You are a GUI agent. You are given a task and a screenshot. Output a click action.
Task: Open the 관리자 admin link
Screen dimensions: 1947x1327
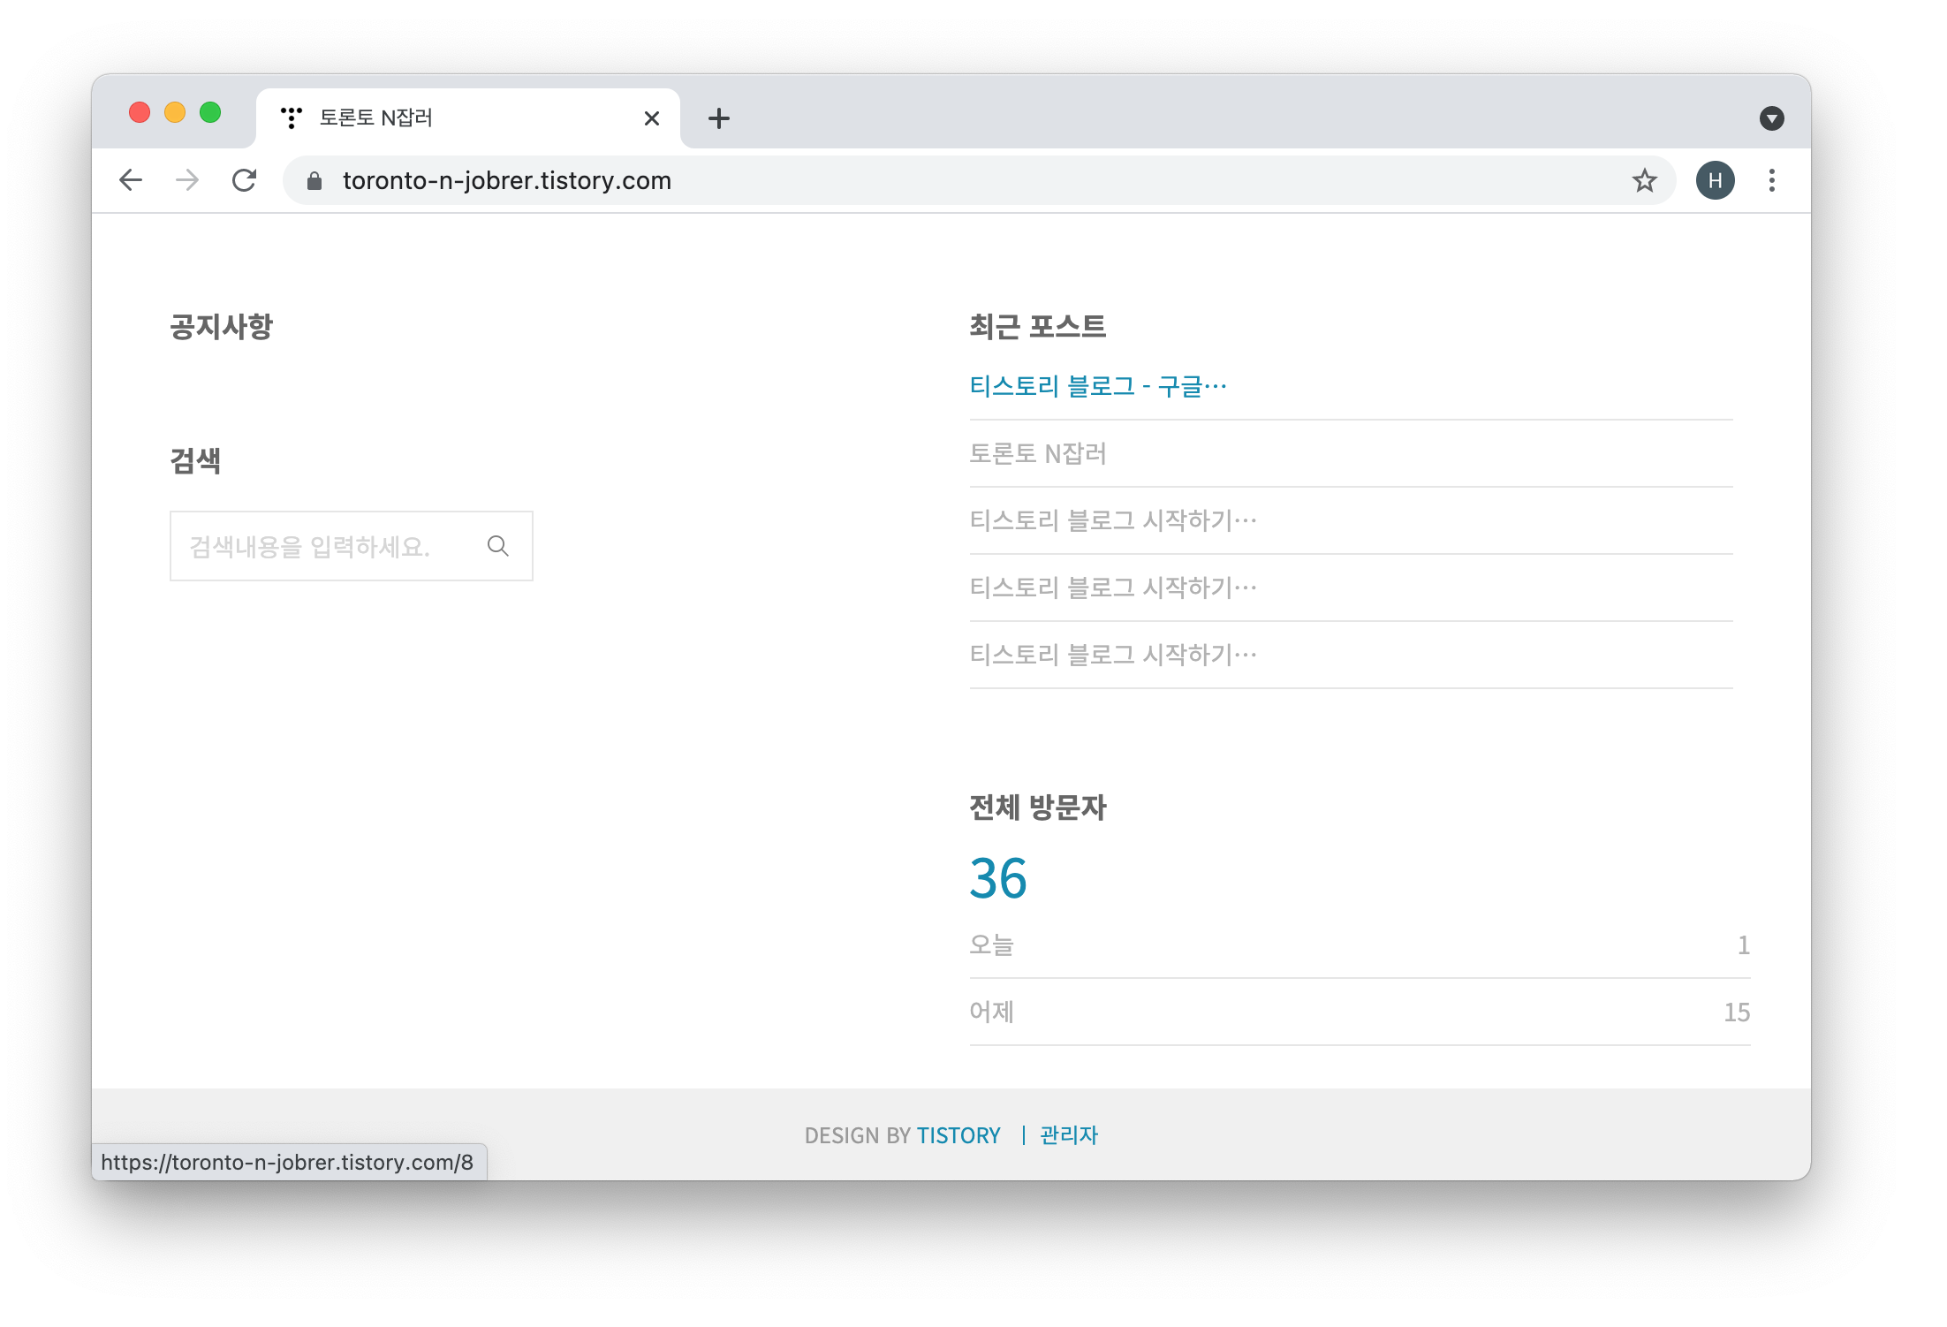coord(1069,1135)
